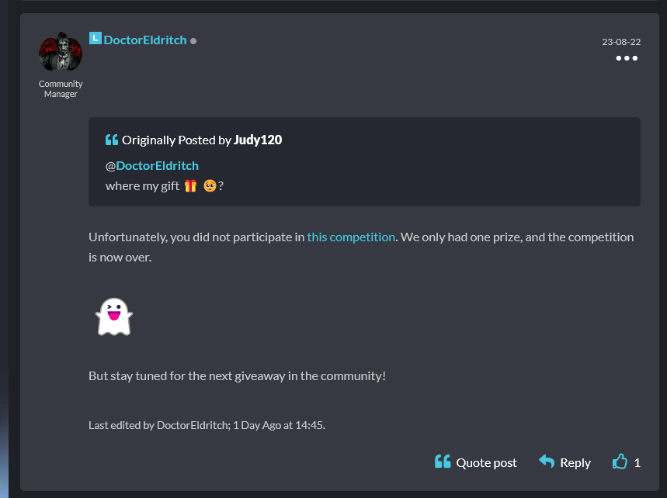667x498 pixels.
Task: Click the quote icon beside Originally Posted by Judy120
Action: (109, 140)
